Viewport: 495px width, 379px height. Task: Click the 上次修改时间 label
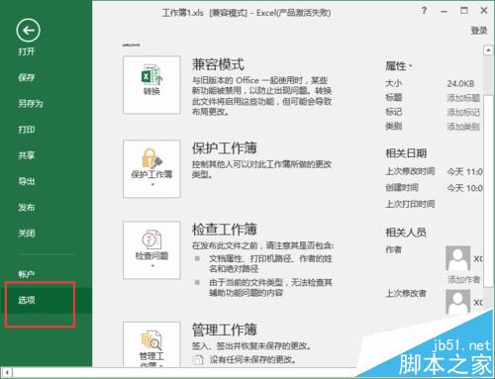pyautogui.click(x=410, y=171)
